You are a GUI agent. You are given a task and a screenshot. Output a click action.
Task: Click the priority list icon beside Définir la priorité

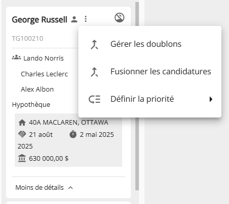coord(95,99)
